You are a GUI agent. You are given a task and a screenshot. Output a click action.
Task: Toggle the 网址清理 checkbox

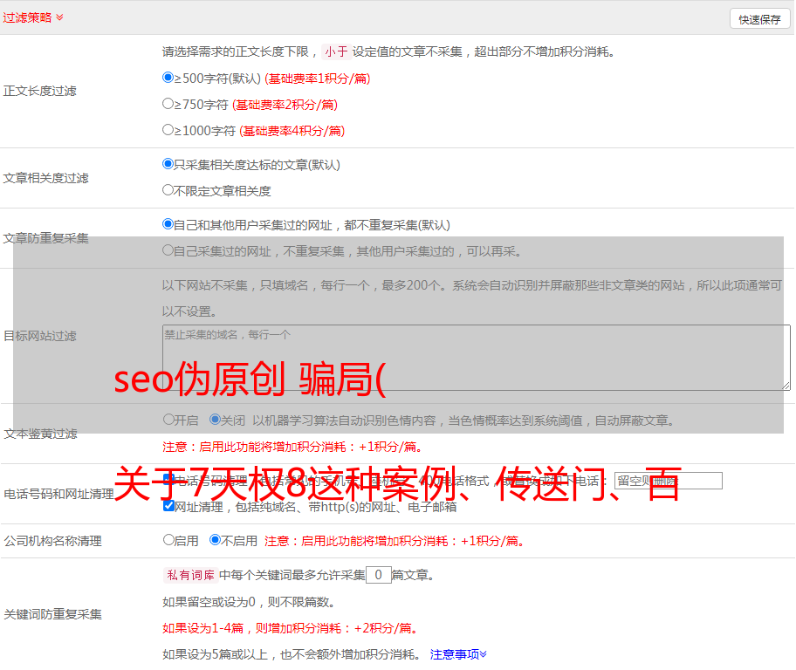(169, 505)
